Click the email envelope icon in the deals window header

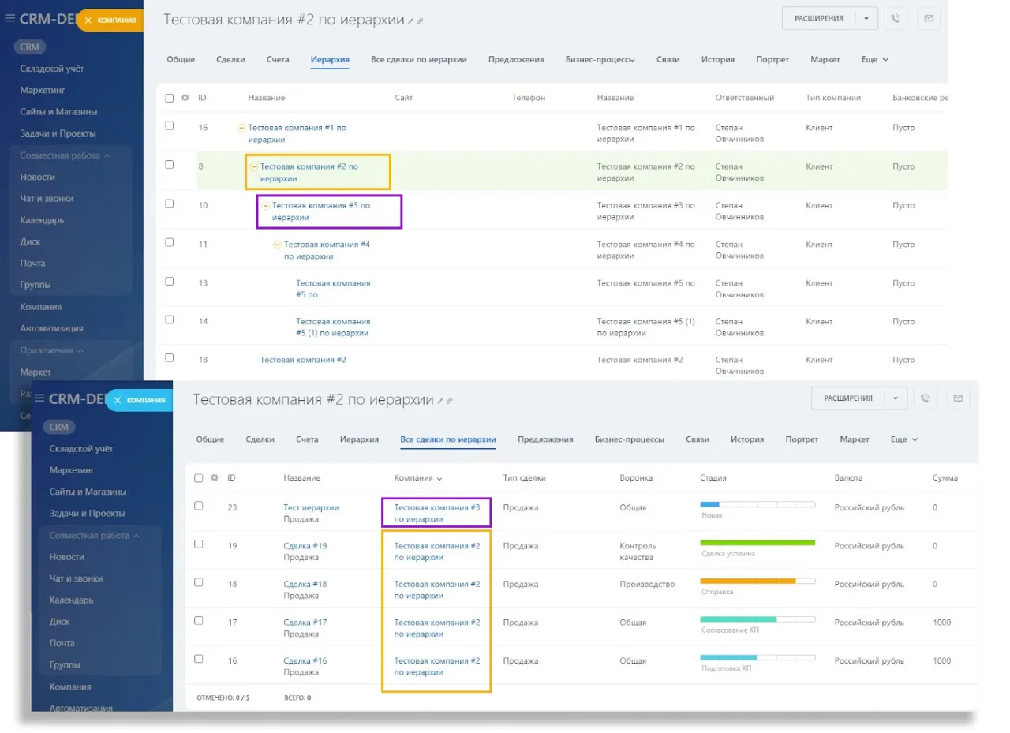(x=958, y=398)
